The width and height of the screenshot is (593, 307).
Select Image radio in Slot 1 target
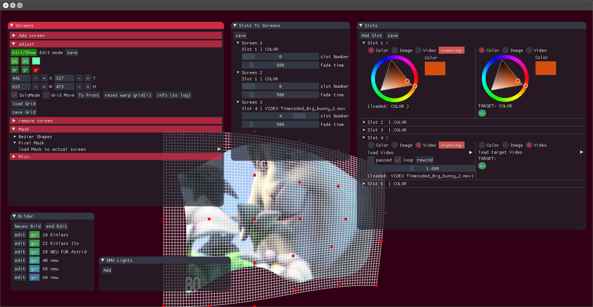(x=505, y=50)
